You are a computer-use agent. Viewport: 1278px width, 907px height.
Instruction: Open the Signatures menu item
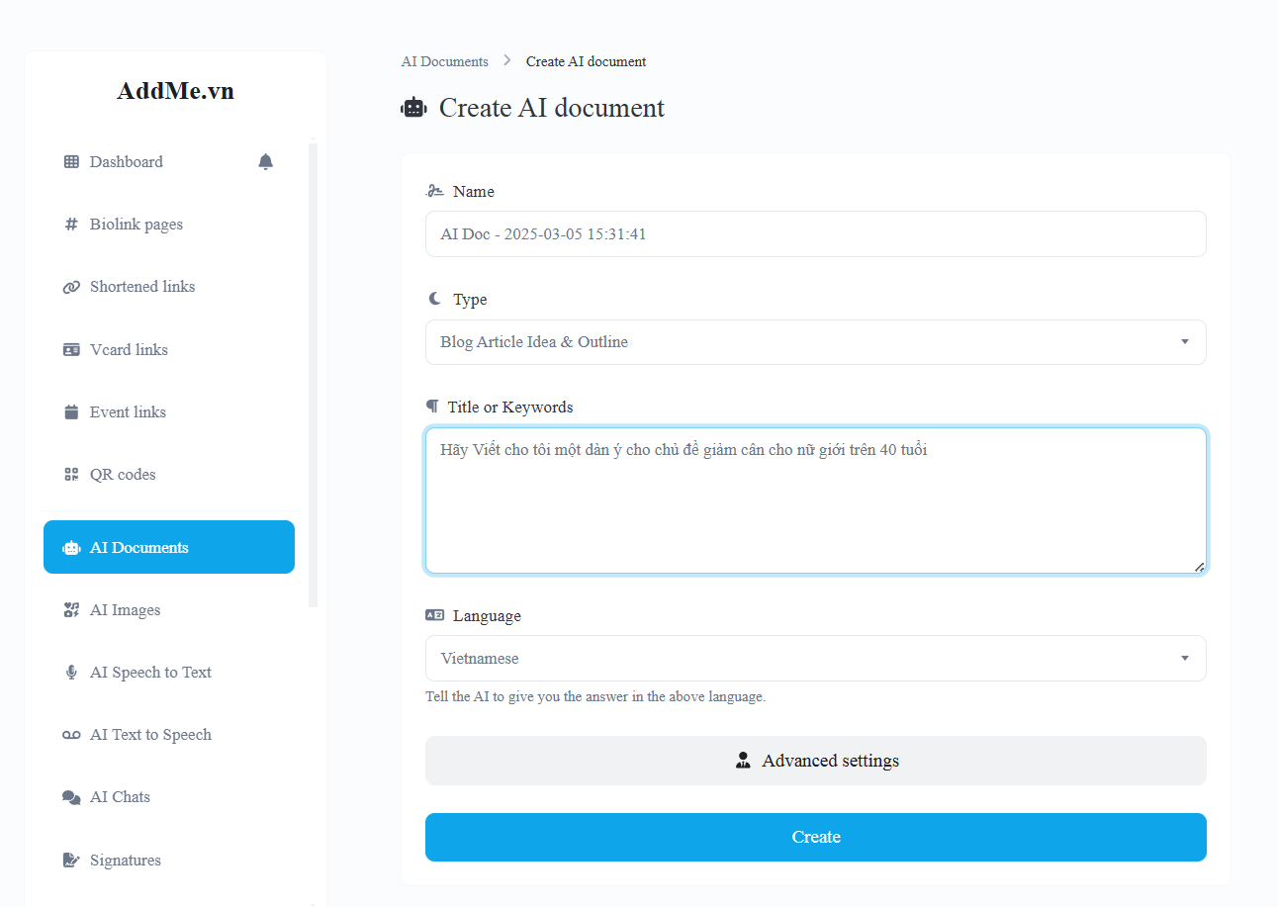169,861
